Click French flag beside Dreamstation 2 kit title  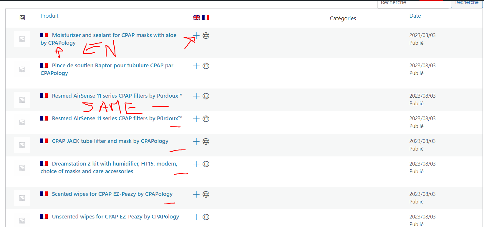[44, 163]
